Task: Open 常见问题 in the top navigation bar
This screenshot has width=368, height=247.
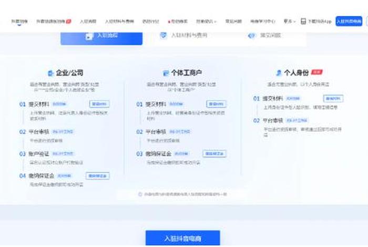Action: (233, 22)
